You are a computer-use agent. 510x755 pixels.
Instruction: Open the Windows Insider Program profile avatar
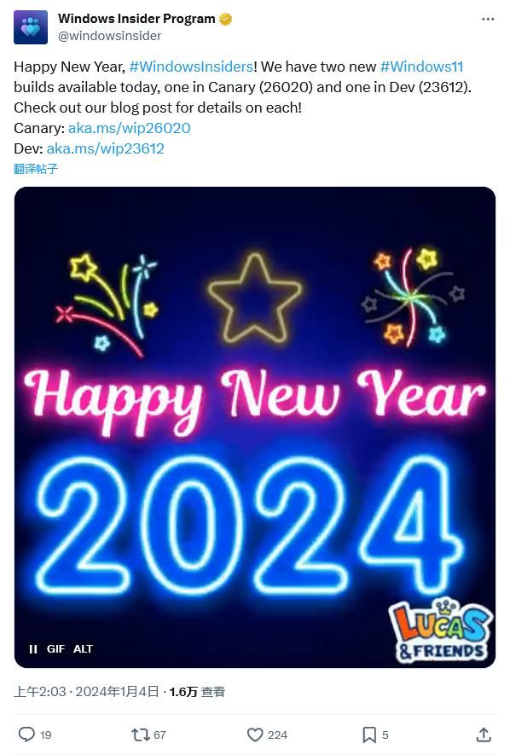tap(31, 27)
